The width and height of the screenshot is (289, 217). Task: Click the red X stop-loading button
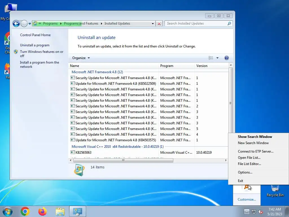click(x=159, y=24)
